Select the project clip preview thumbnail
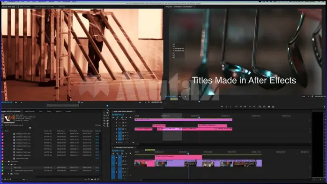 pos(9,119)
